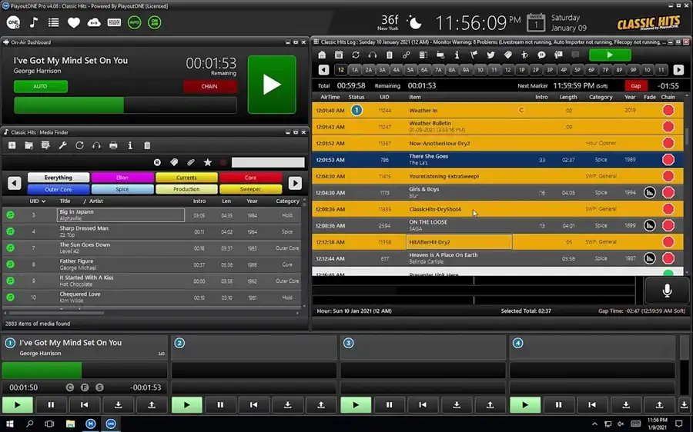
Task: Toggle the C button in player 1
Action: tap(70, 387)
